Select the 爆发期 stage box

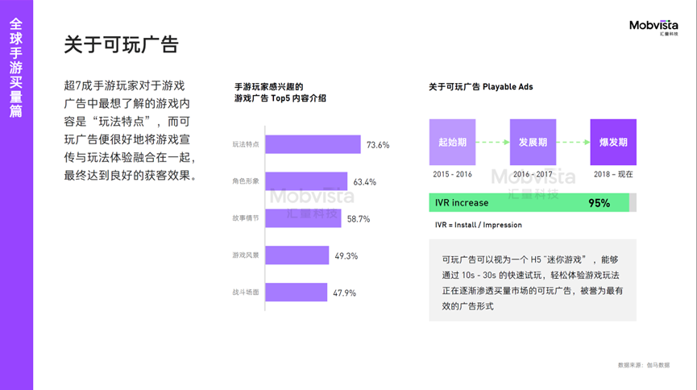click(x=613, y=142)
